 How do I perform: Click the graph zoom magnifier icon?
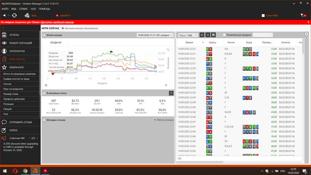coord(168,50)
